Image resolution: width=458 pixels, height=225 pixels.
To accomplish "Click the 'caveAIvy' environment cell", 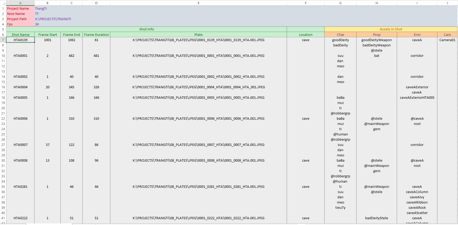I will (x=417, y=197).
